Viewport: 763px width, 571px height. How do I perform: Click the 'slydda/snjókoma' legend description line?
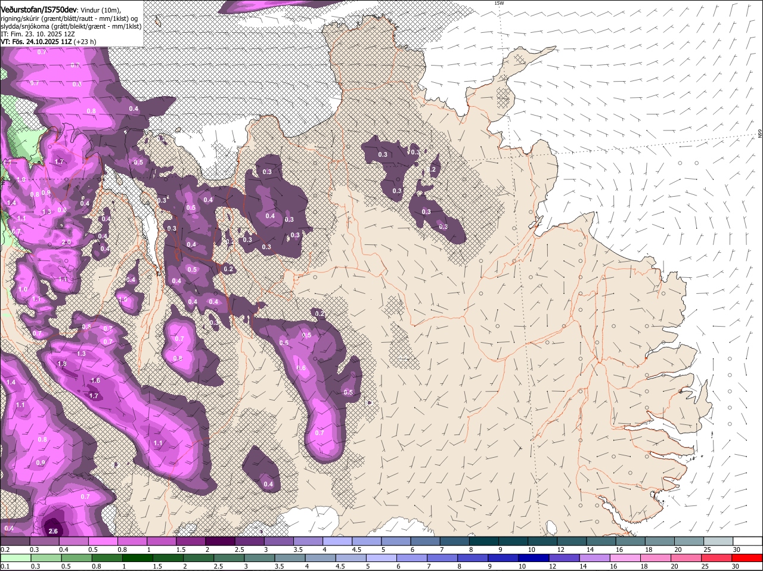pyautogui.click(x=71, y=26)
